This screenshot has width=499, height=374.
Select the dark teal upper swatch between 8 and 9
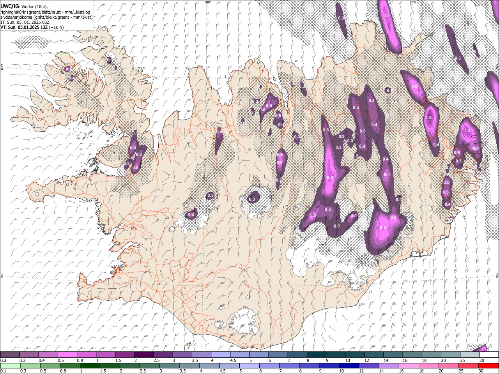[317, 355]
